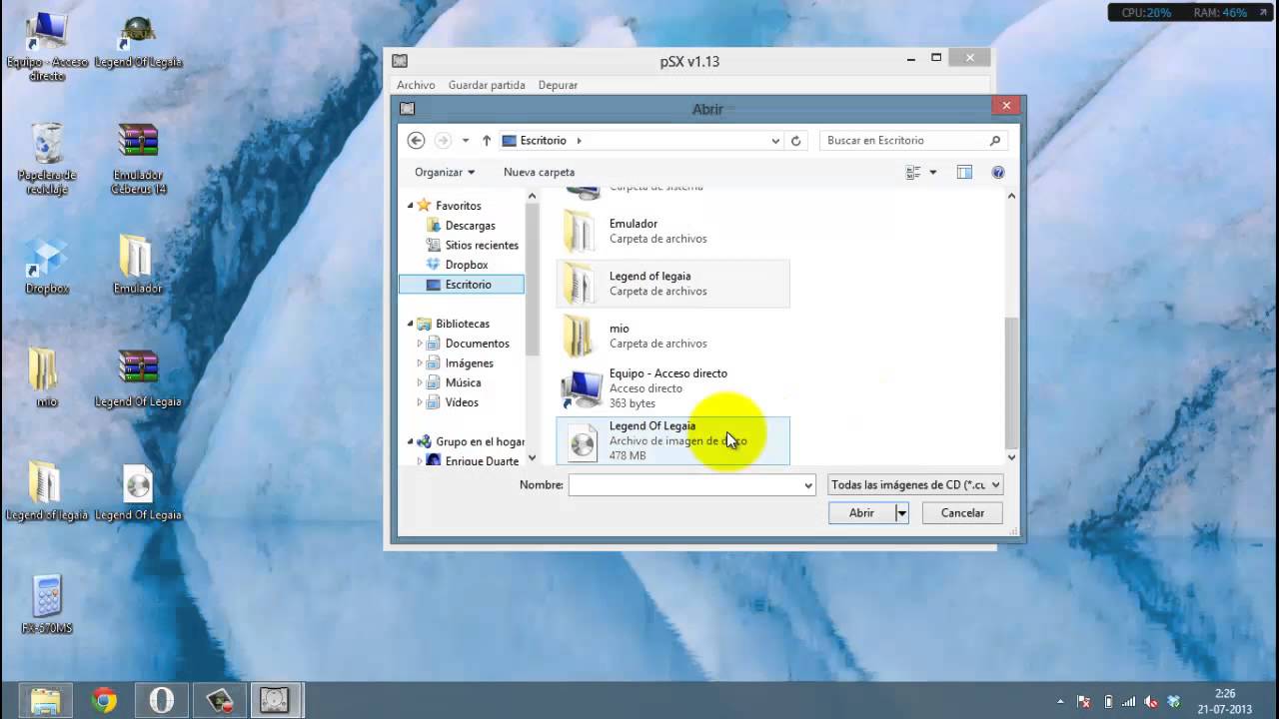The height and width of the screenshot is (719, 1279).
Task: Collapse the Bibliotecas tree section
Action: [x=410, y=324]
